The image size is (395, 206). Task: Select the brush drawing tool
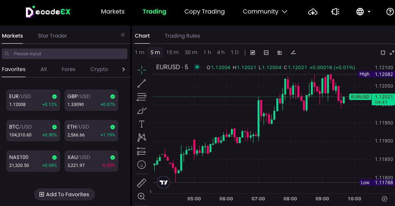[142, 111]
